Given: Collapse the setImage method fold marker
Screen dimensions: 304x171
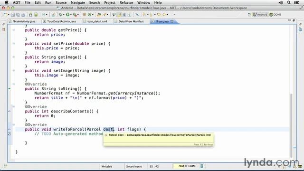Looking at the screenshot, I should pos(14,71).
